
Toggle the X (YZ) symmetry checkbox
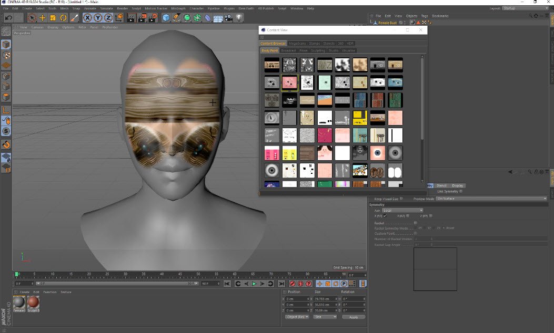click(x=385, y=216)
